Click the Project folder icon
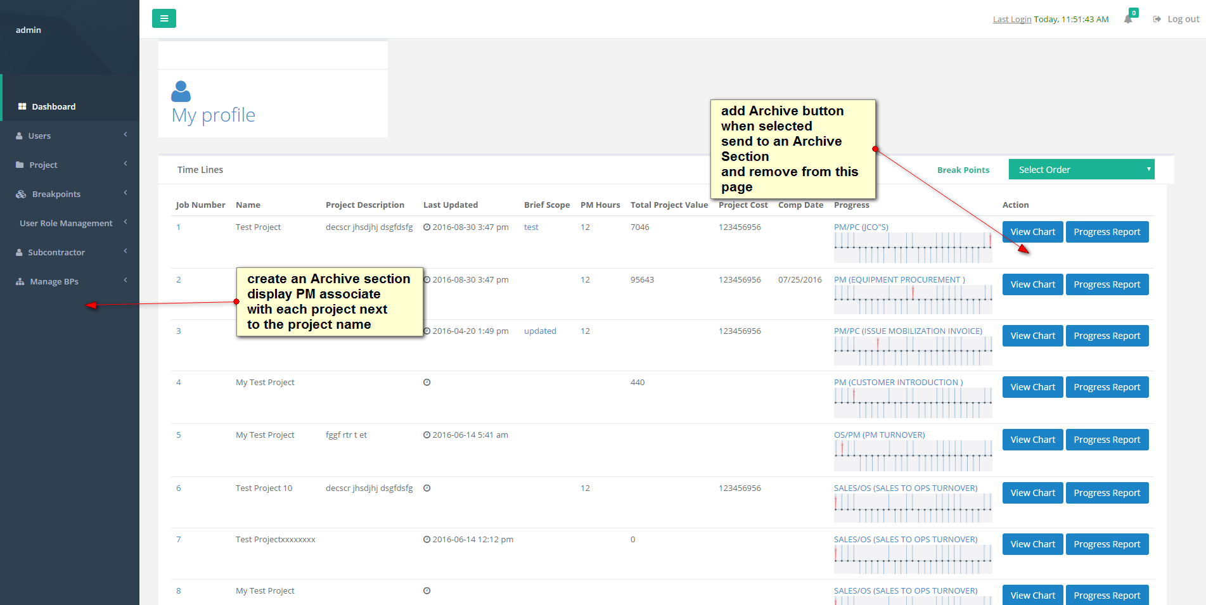Image resolution: width=1206 pixels, height=605 pixels. click(x=20, y=165)
